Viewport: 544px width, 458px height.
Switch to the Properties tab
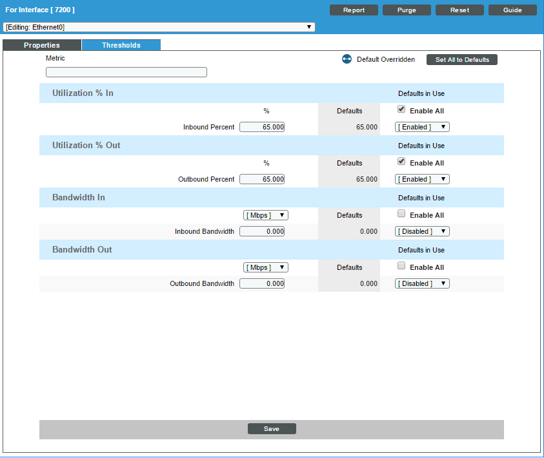click(x=41, y=45)
